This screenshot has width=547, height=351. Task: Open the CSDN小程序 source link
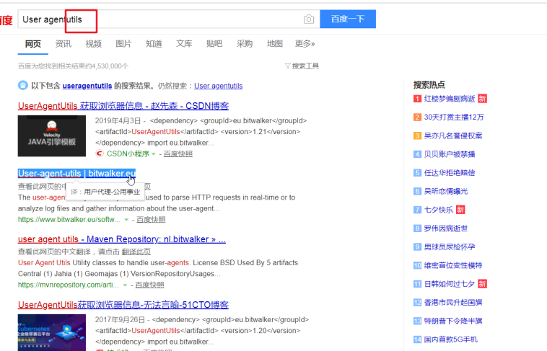coord(128,154)
